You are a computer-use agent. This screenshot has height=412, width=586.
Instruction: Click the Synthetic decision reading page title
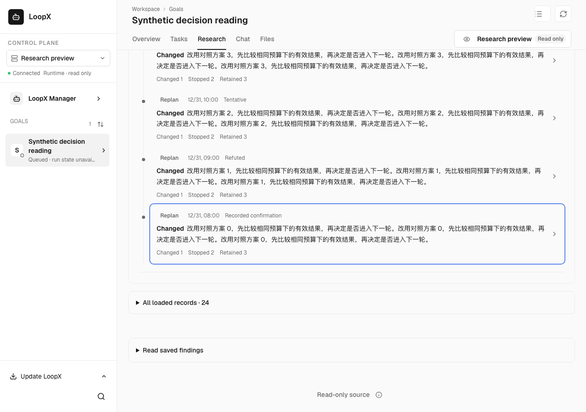pyautogui.click(x=190, y=20)
